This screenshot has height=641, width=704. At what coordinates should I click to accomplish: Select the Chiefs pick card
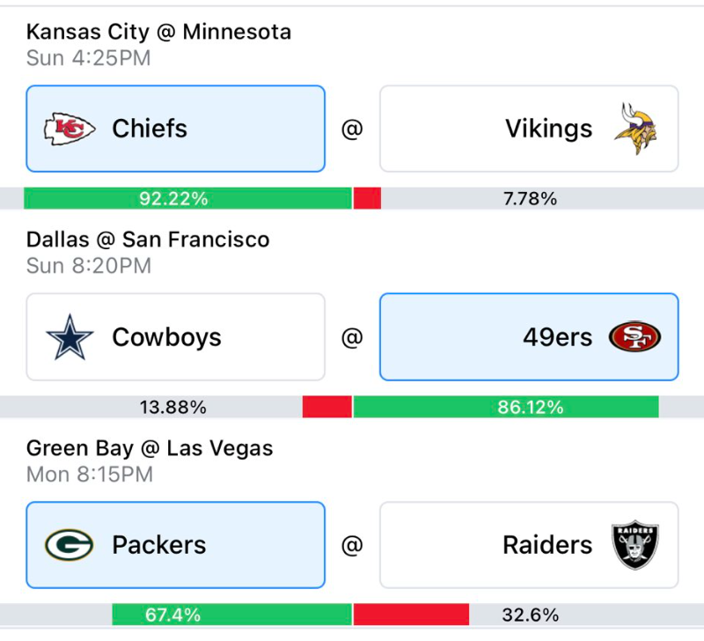175,129
